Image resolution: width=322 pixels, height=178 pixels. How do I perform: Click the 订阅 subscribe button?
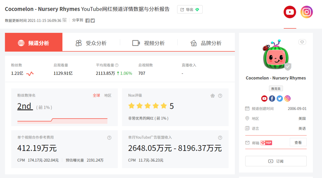(x=275, y=161)
